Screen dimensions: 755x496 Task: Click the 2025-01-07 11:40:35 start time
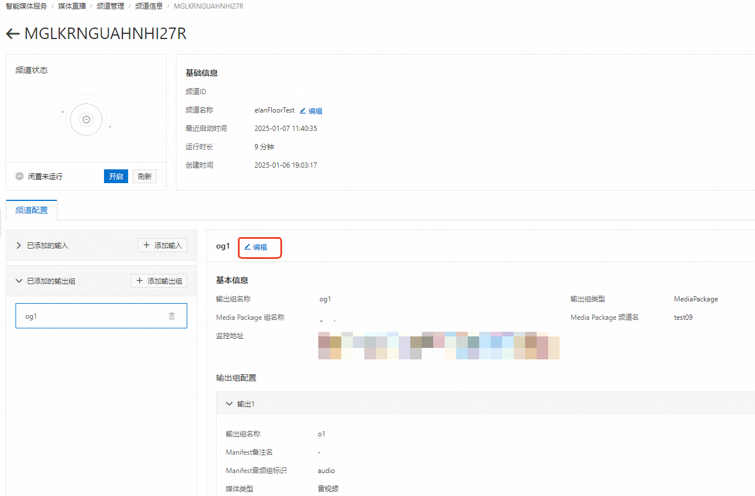pos(286,129)
